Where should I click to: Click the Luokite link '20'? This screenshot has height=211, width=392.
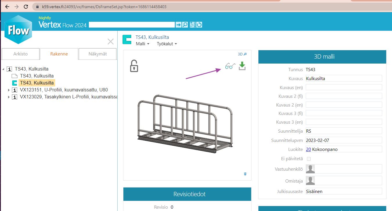coord(308,149)
